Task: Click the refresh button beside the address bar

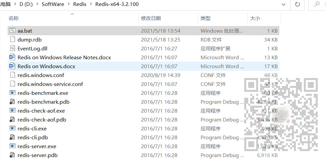Action: (x=297, y=5)
